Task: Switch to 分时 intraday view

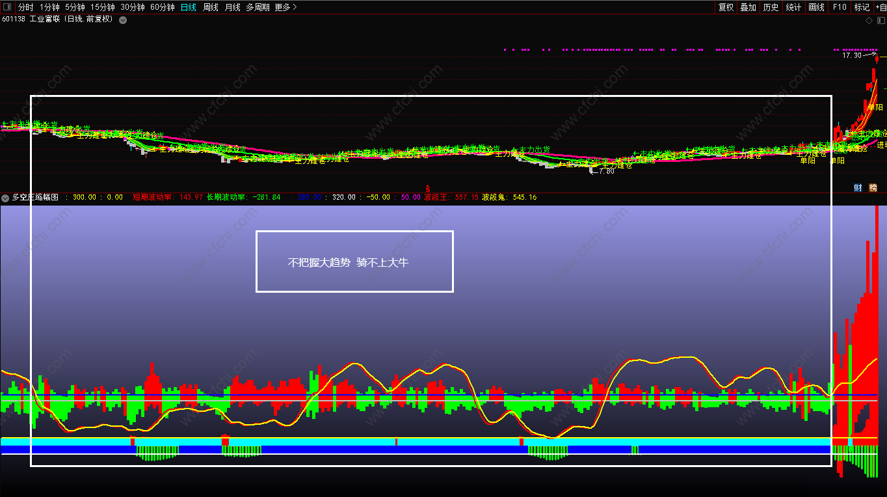Action: coord(25,7)
